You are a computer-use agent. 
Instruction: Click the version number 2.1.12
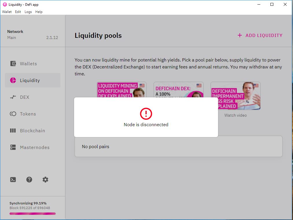coord(52,38)
